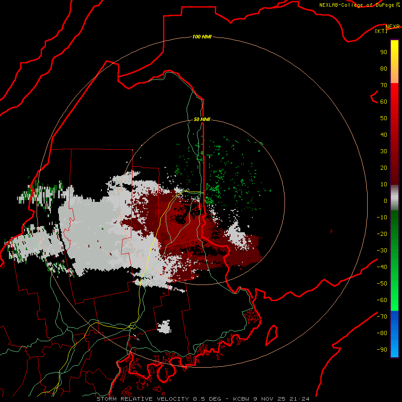Click the -50 value on the velocity scale
The image size is (402, 402).
tap(382, 284)
